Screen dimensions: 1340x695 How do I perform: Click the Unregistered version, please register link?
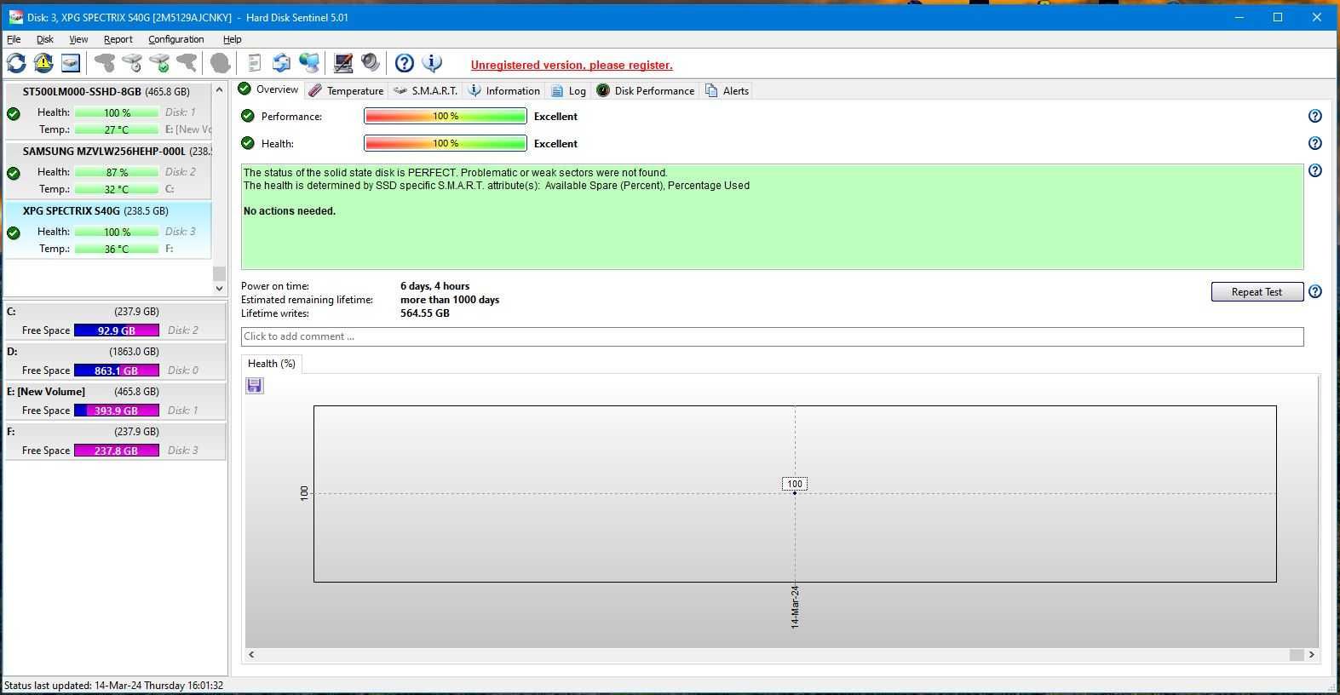tap(572, 65)
